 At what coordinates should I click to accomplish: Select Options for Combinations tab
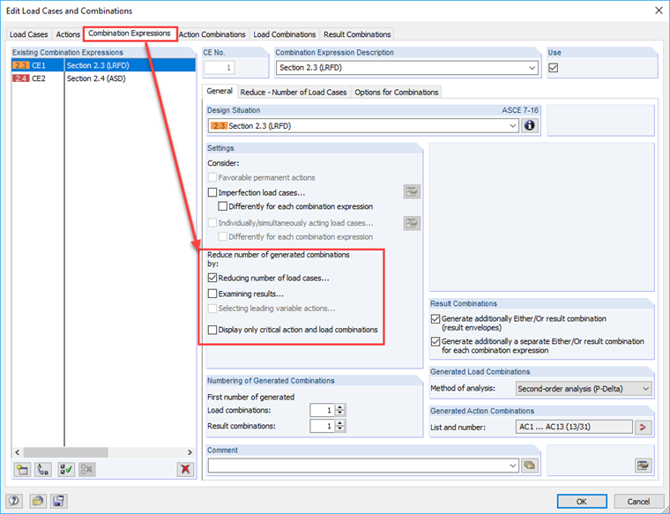coord(397,93)
